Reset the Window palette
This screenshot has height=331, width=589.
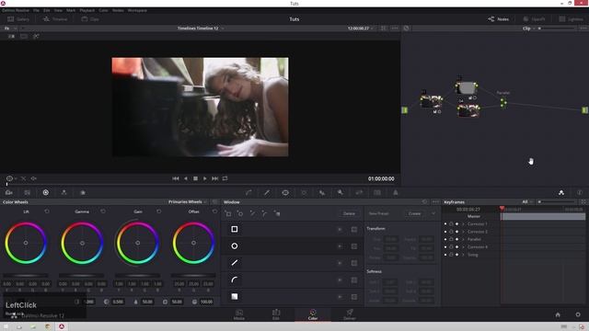424,202
